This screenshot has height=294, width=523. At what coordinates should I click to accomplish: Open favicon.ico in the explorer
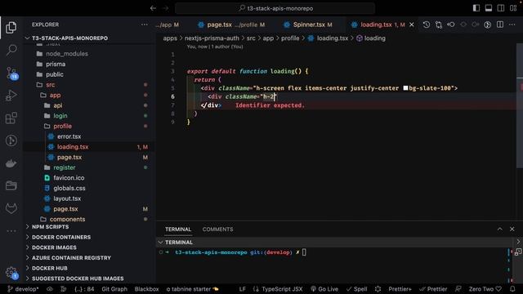[x=69, y=178]
